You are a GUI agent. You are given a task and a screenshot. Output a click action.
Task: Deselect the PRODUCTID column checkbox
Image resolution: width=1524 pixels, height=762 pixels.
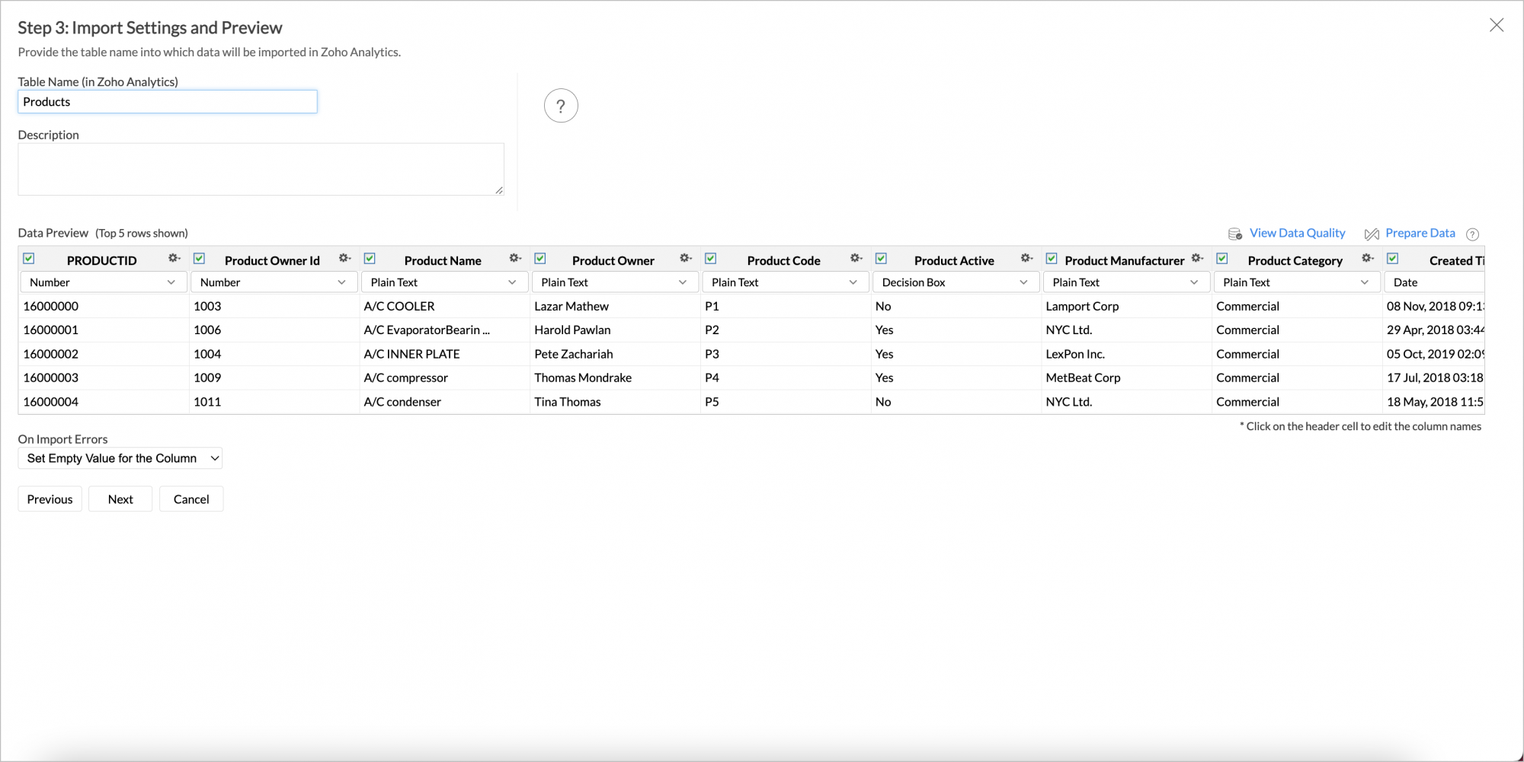(x=28, y=258)
